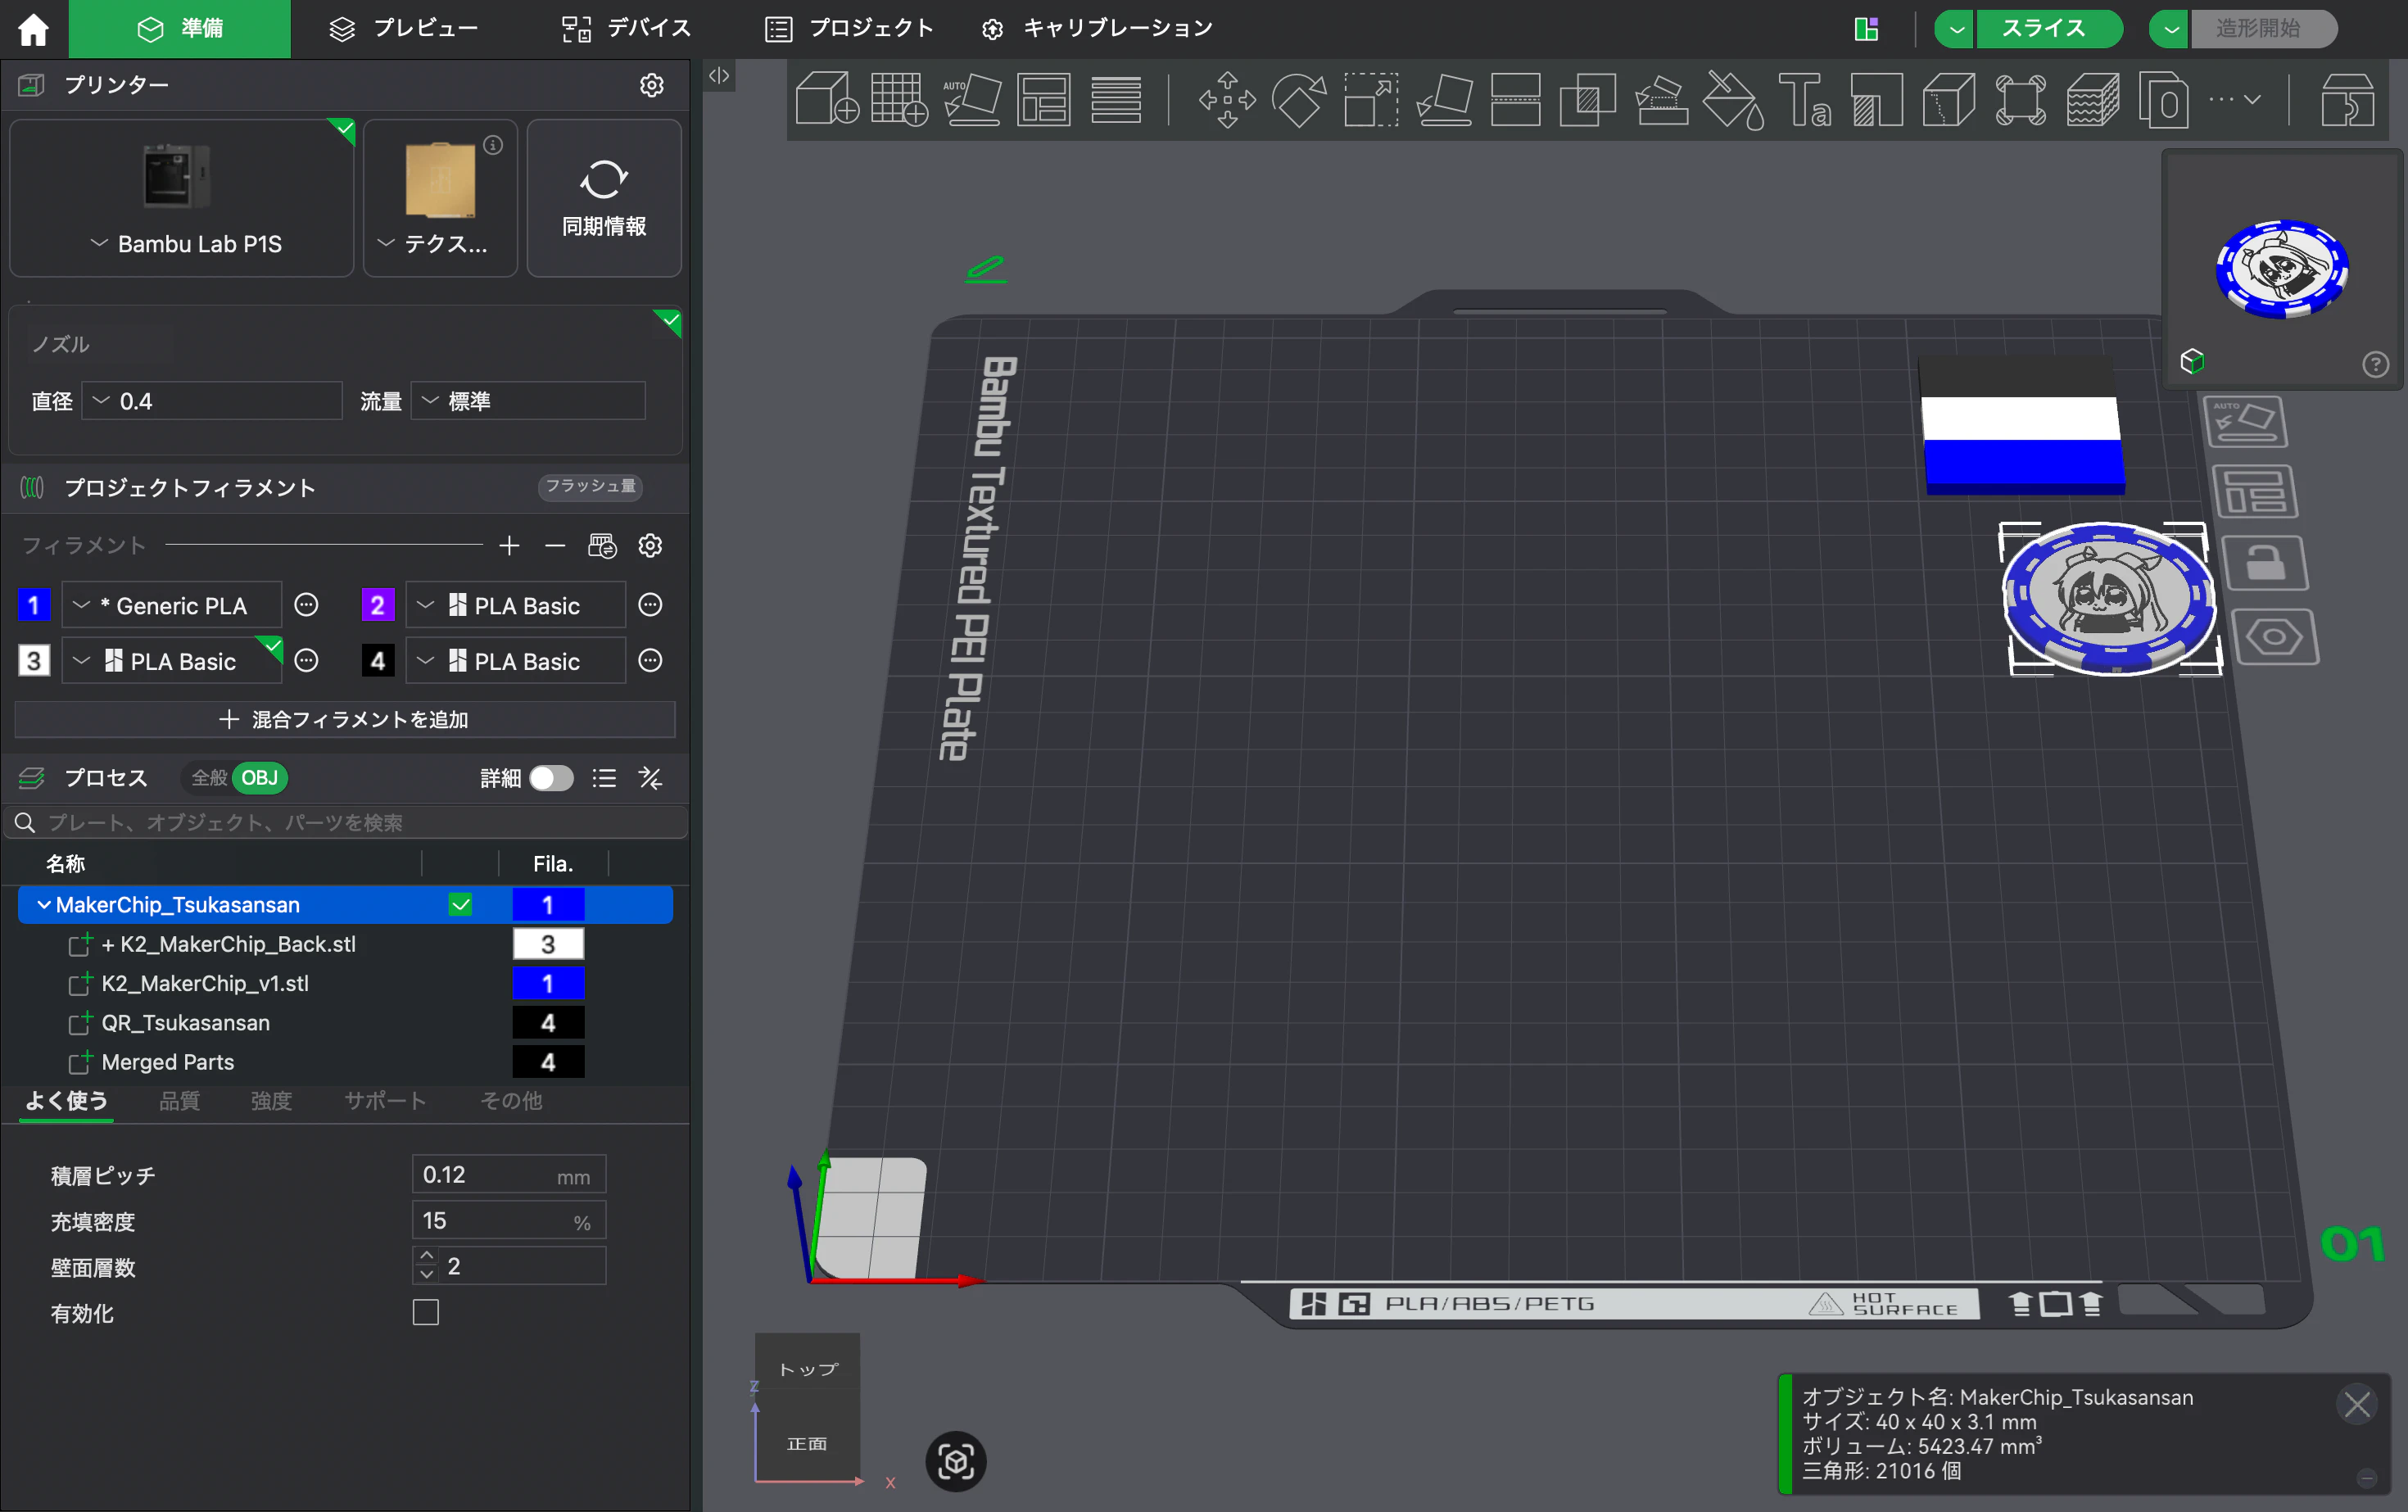Select the Rotate tool in toolbar
This screenshot has height=1512, width=2408.
tap(1299, 99)
